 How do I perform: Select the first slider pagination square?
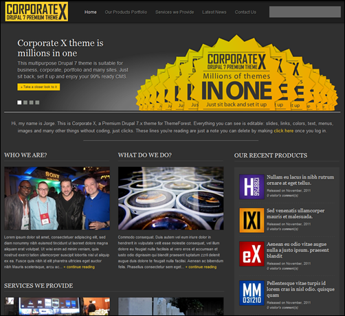19,102
